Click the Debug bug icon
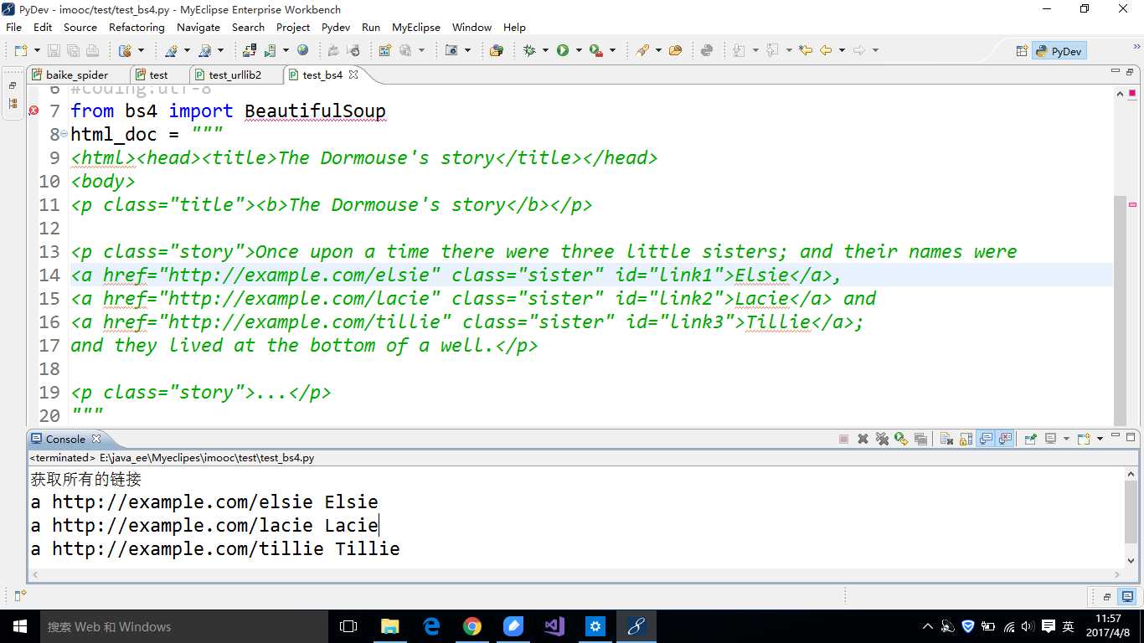The height and width of the screenshot is (643, 1144). pyautogui.click(x=529, y=50)
